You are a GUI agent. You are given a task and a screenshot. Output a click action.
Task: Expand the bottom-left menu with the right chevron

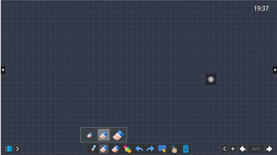(17, 149)
